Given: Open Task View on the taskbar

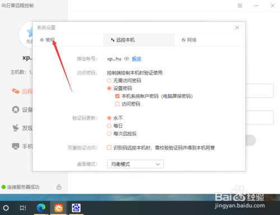Looking at the screenshot, I should point(23,208).
